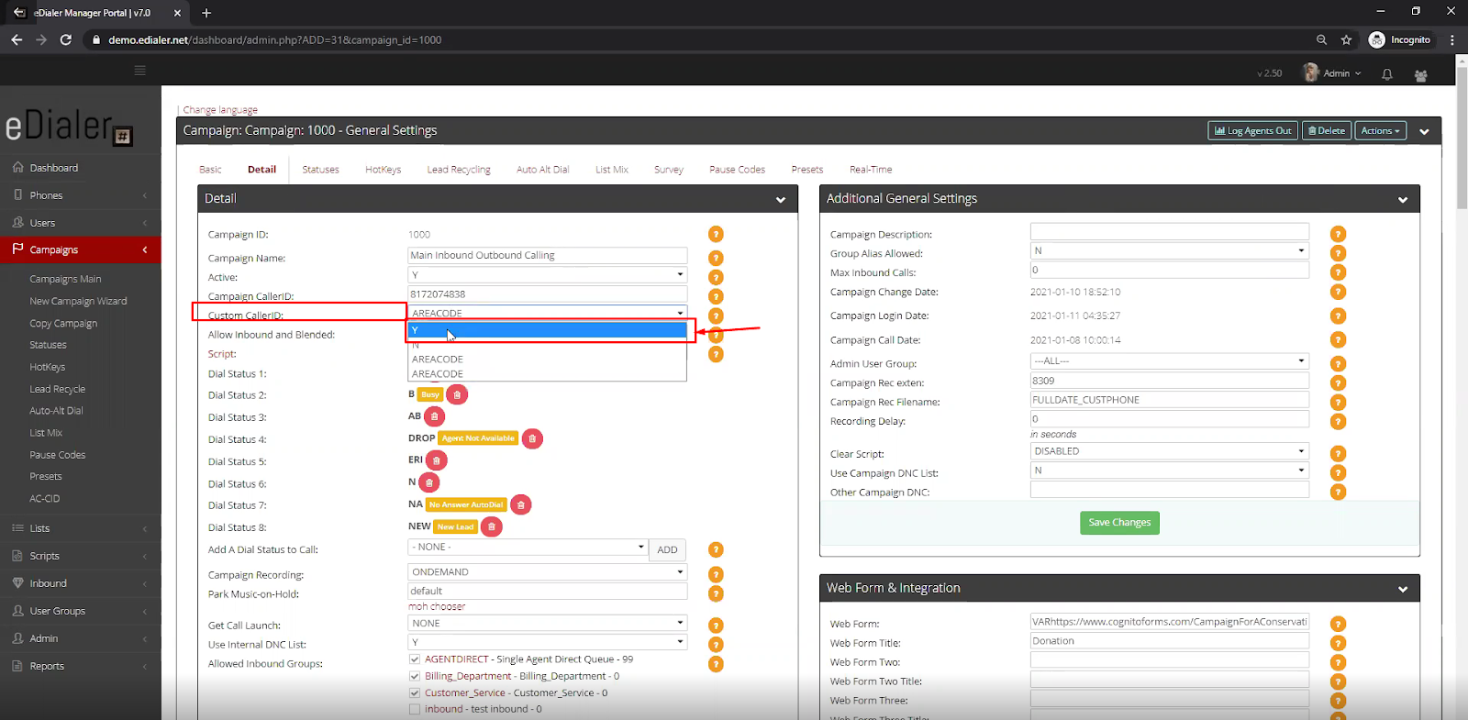Open help for Max Inbound Calls

tap(1338, 272)
